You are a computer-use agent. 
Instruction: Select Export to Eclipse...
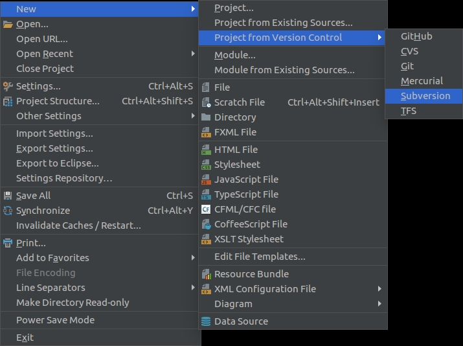(99, 163)
